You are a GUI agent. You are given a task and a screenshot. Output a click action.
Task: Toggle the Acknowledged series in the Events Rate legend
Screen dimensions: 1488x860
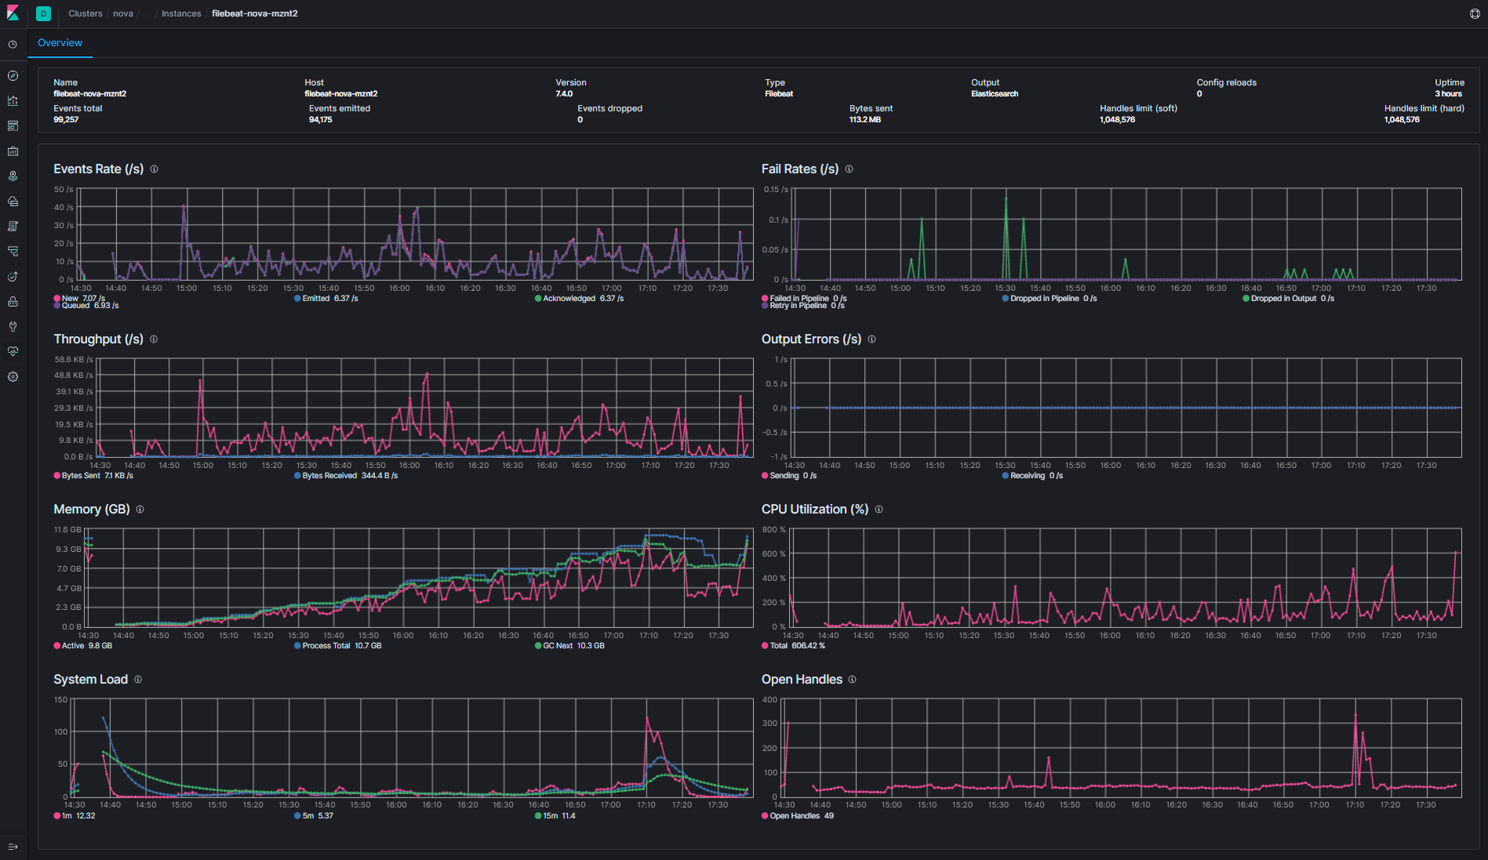(x=579, y=299)
